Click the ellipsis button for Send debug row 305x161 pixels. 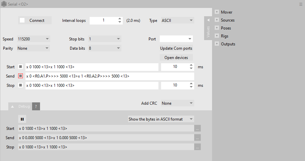pyautogui.click(x=197, y=138)
